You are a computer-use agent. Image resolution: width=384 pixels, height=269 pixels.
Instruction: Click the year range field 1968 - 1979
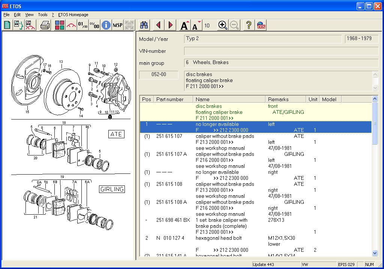point(361,39)
